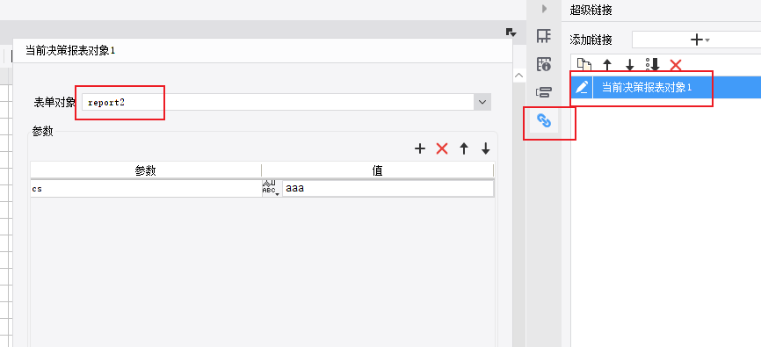
Task: Sort hyperlinks with sort icon
Action: click(x=652, y=64)
